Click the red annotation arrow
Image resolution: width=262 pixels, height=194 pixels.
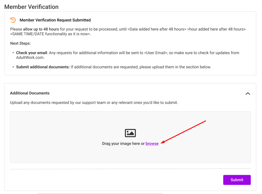[x=184, y=131]
